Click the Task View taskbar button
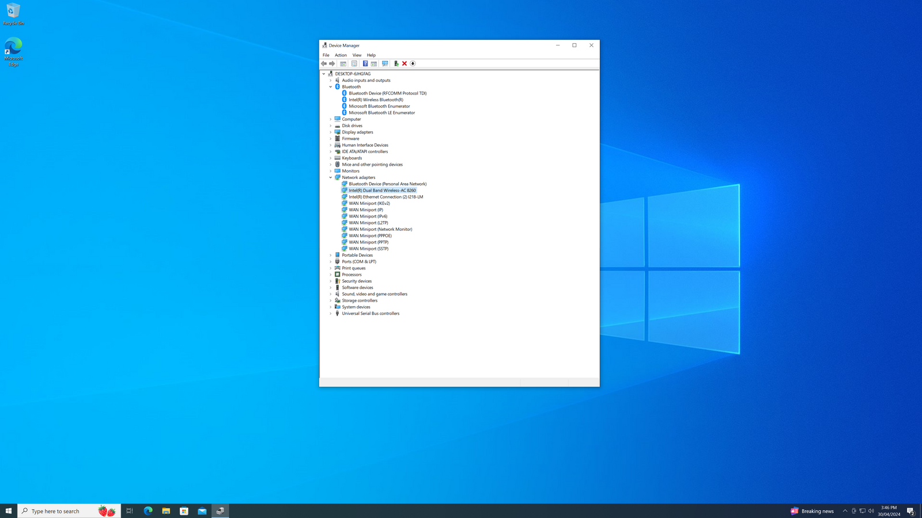This screenshot has width=922, height=518. point(130,511)
